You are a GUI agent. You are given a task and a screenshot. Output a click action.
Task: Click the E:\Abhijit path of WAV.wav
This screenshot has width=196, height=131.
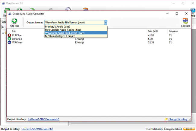(x=79, y=42)
